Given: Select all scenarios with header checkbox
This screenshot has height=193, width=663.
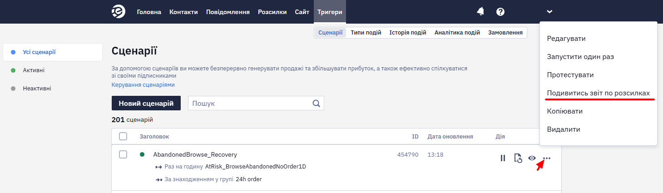Looking at the screenshot, I should pos(123,136).
